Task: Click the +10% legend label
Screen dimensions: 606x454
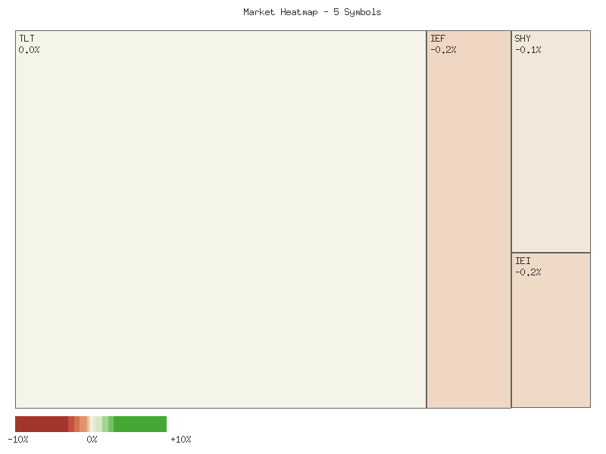Action: coord(180,439)
